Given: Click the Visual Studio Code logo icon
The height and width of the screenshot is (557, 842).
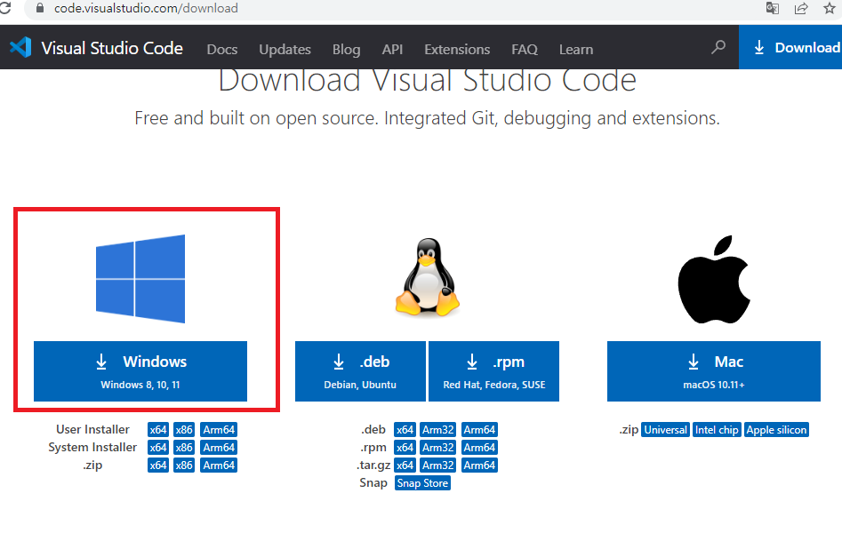Looking at the screenshot, I should click(20, 48).
